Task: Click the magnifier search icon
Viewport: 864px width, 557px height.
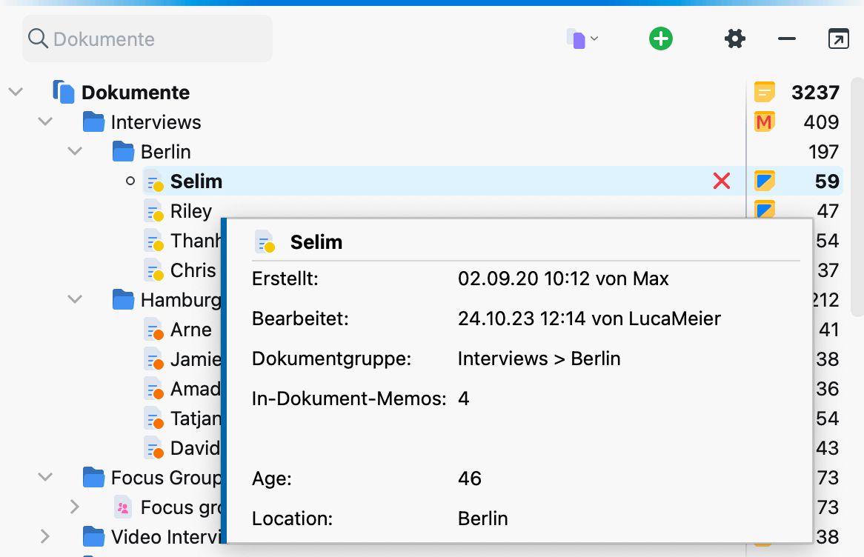Action: pos(38,39)
